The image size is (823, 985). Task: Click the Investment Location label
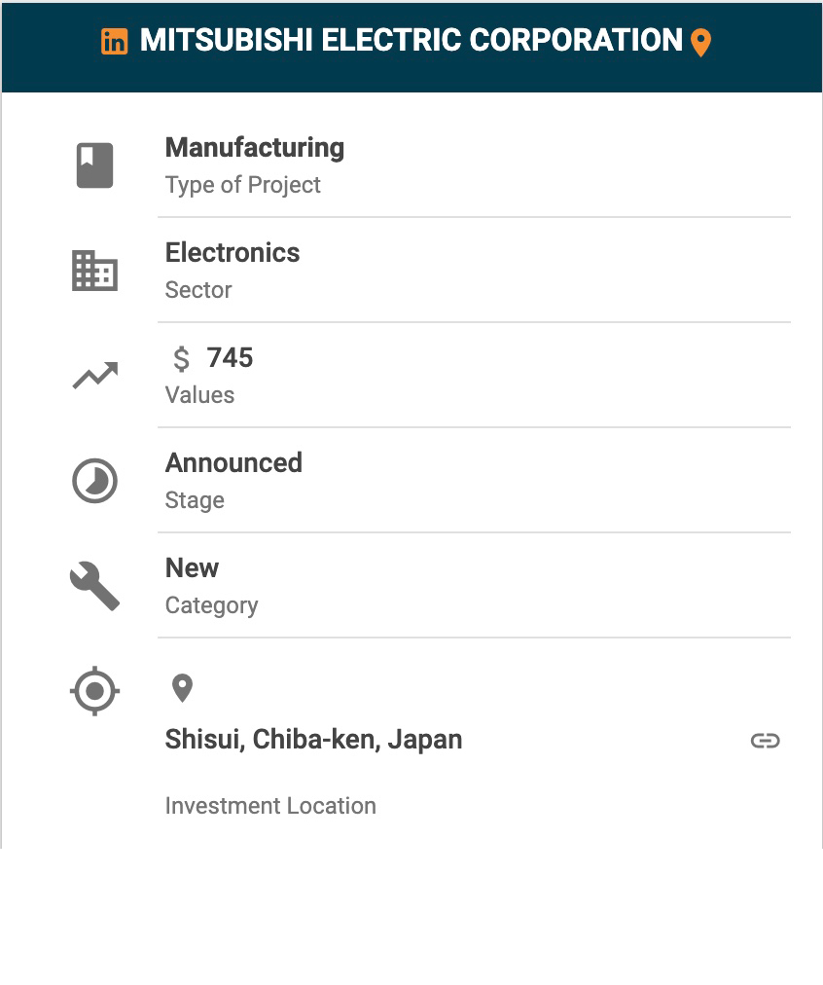(270, 806)
